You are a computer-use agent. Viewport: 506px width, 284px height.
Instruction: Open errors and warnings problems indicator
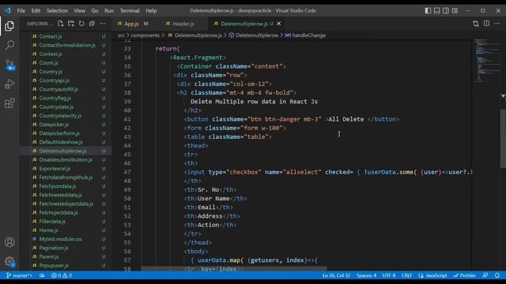click(x=62, y=275)
